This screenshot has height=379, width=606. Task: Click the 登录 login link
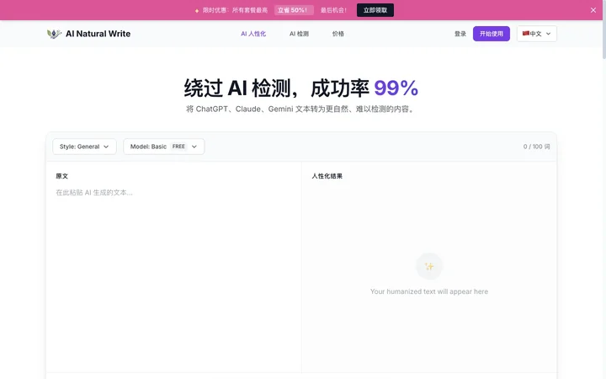(x=460, y=34)
